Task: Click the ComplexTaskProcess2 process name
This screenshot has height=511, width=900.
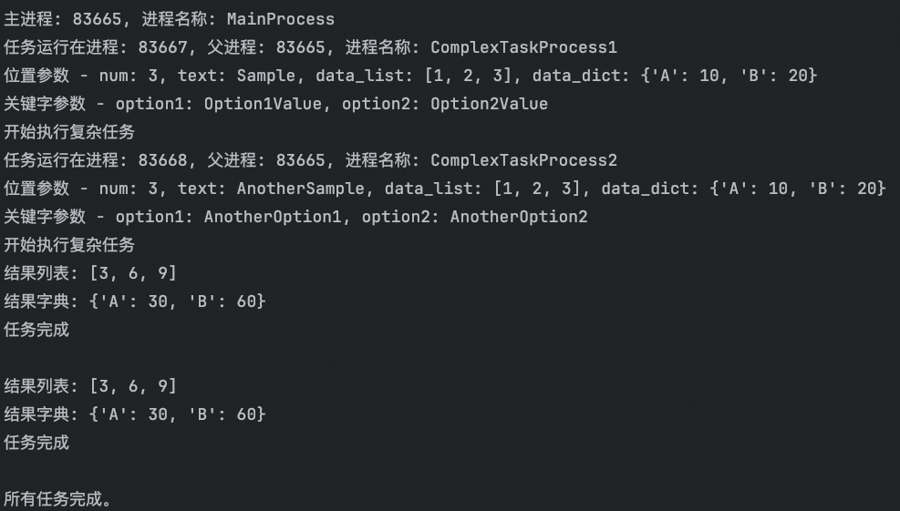Action: tap(523, 160)
